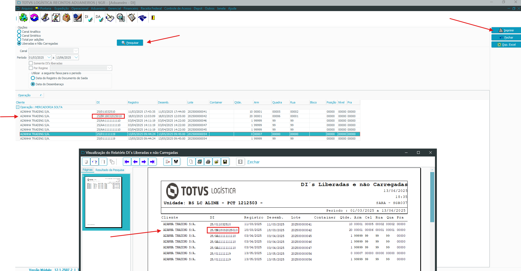521x271 pixels.
Task: Click the Operação grouping column header
Action: coord(30,95)
